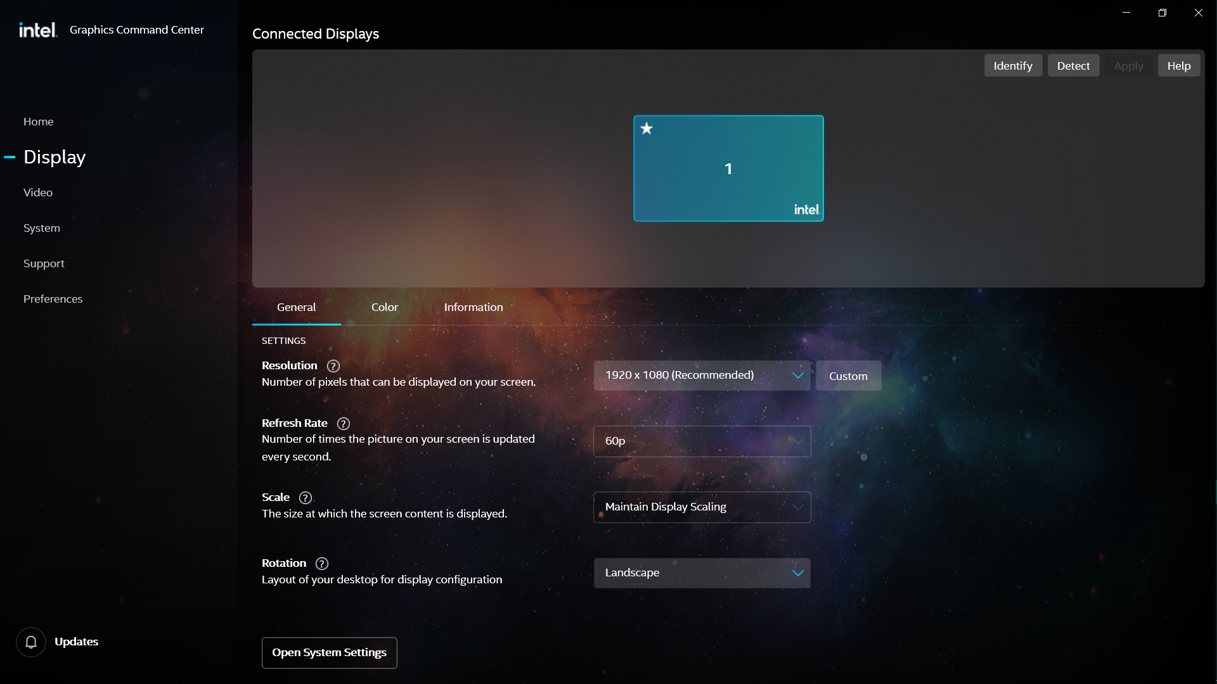Screen dimensions: 1217x684
Task: Click the Identify display button
Action: pos(1013,65)
